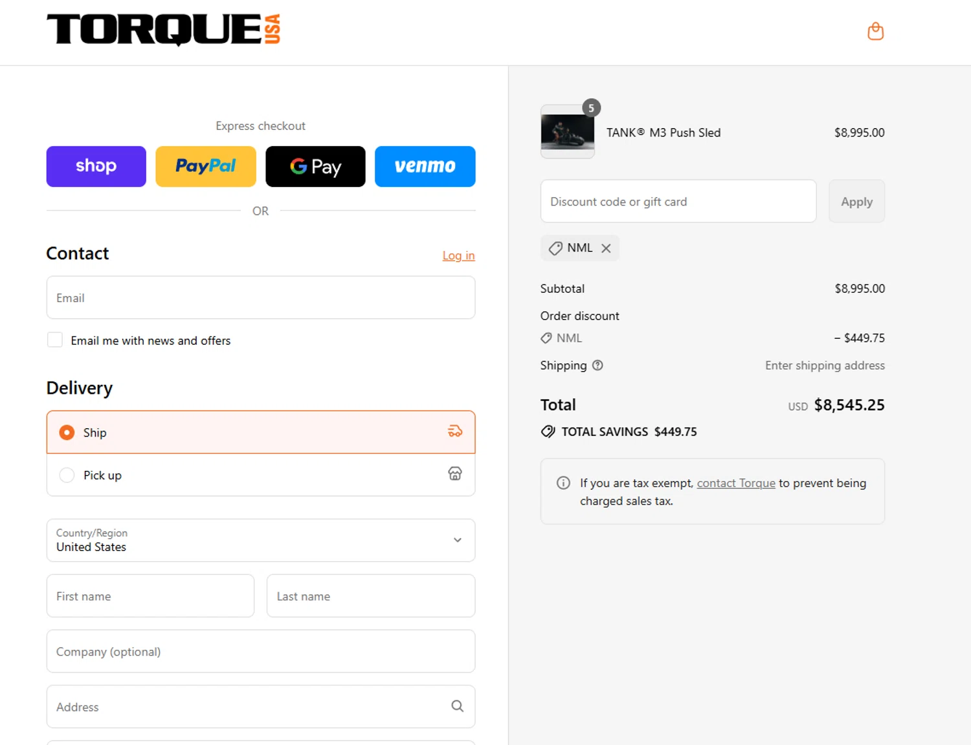Click the NML order discount tag icon
Image resolution: width=971 pixels, height=745 pixels.
[x=546, y=338]
